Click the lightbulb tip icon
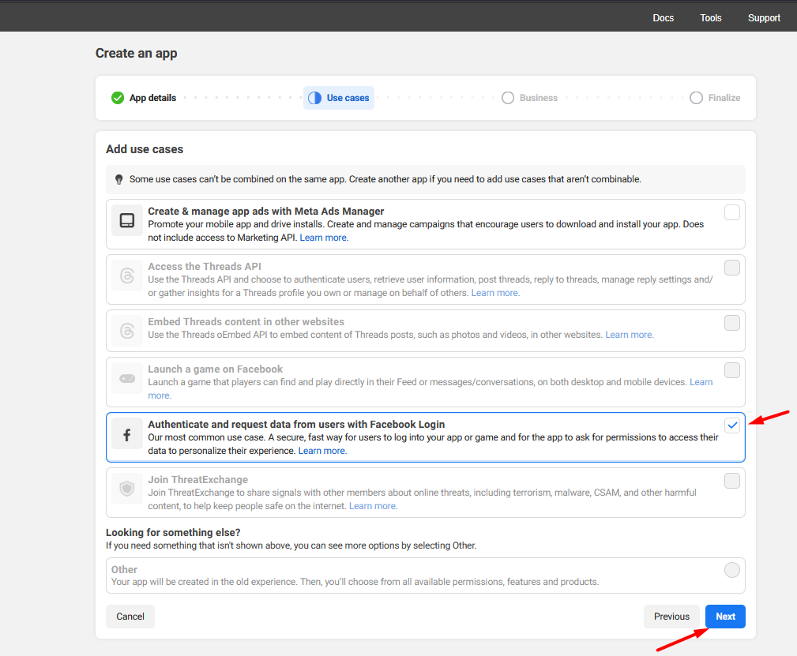The height and width of the screenshot is (656, 797). [x=119, y=179]
